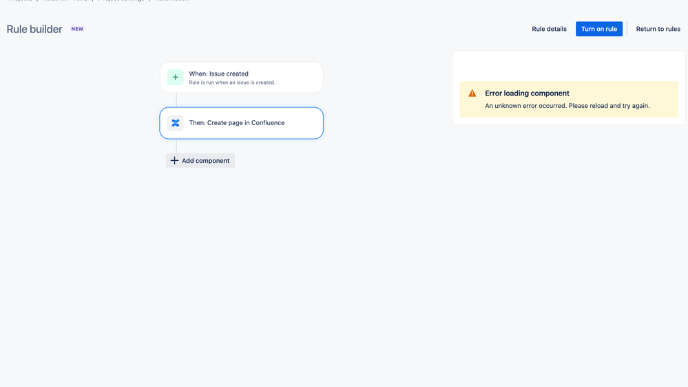Click the green plus trigger icon
Screen dimensions: 688x387
(x=175, y=77)
